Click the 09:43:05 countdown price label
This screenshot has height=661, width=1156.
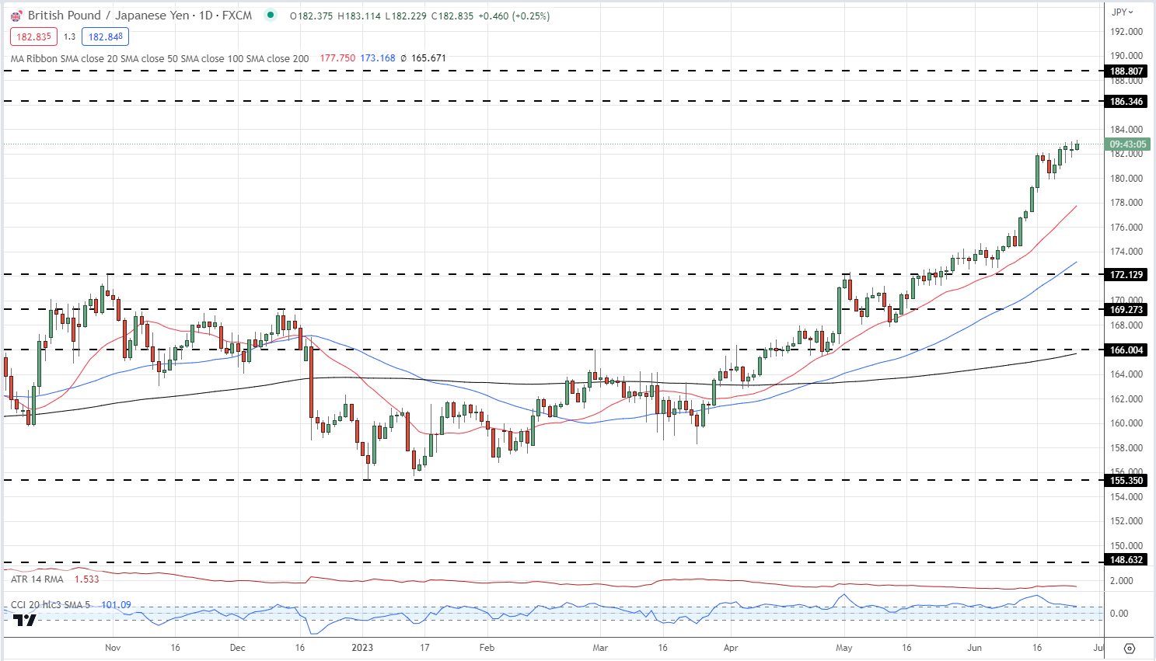click(1127, 144)
